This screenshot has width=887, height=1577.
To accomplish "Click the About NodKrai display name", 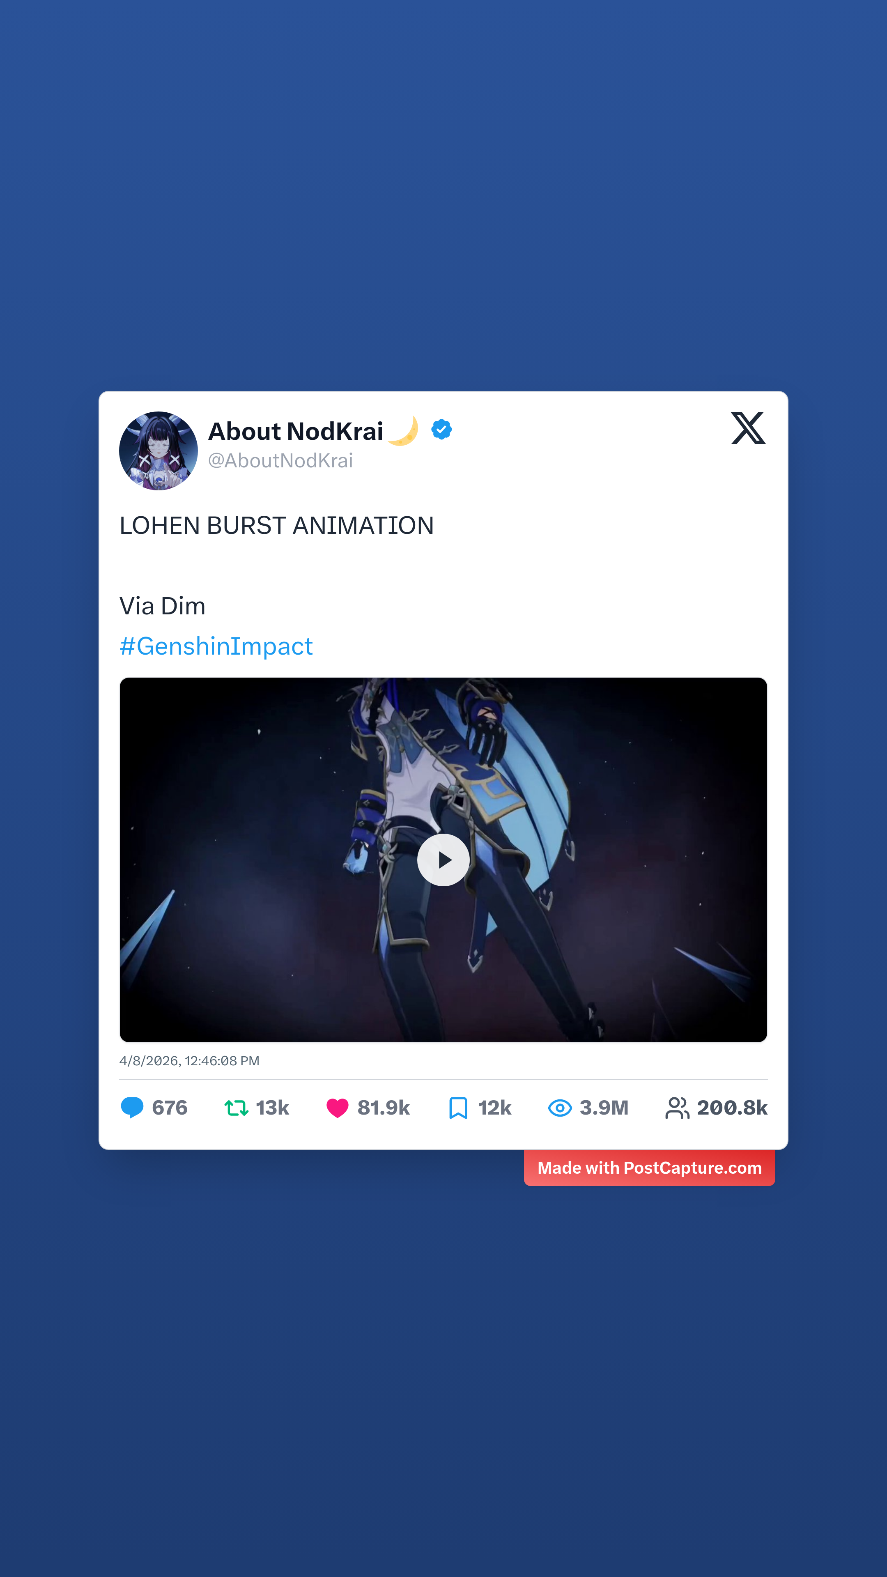I will [x=296, y=431].
